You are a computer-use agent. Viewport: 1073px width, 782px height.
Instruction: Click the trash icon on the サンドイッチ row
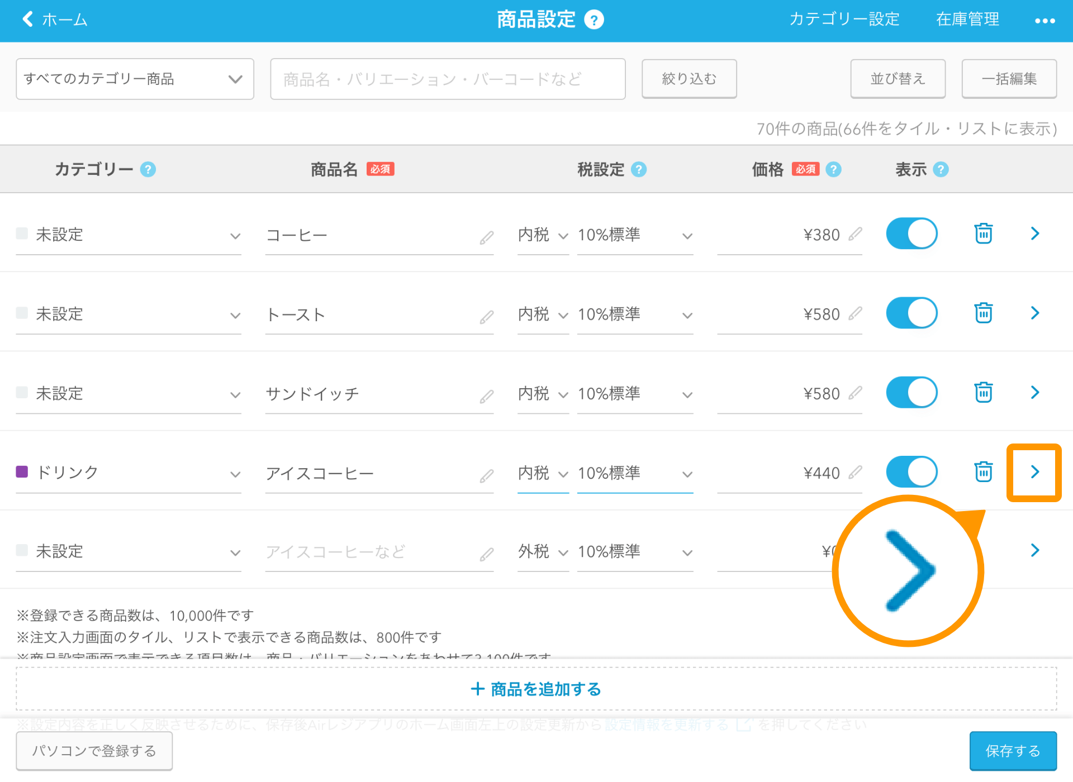[983, 392]
